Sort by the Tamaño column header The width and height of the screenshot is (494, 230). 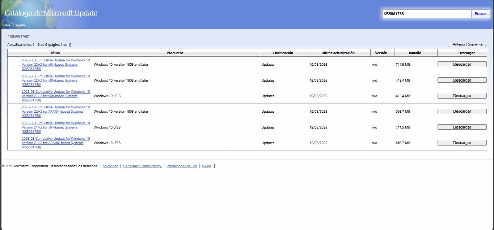pos(415,53)
